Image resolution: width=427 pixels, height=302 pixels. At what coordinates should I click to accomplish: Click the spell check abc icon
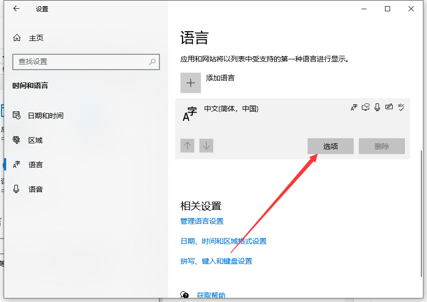tap(401, 107)
